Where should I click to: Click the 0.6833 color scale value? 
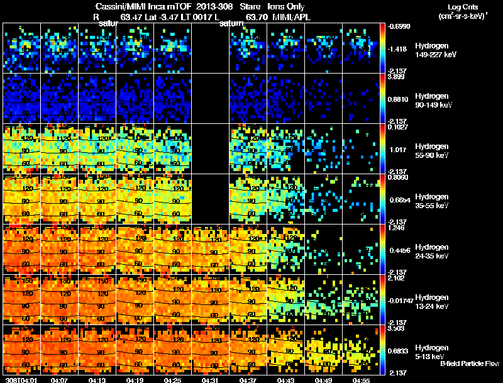pyautogui.click(x=398, y=351)
